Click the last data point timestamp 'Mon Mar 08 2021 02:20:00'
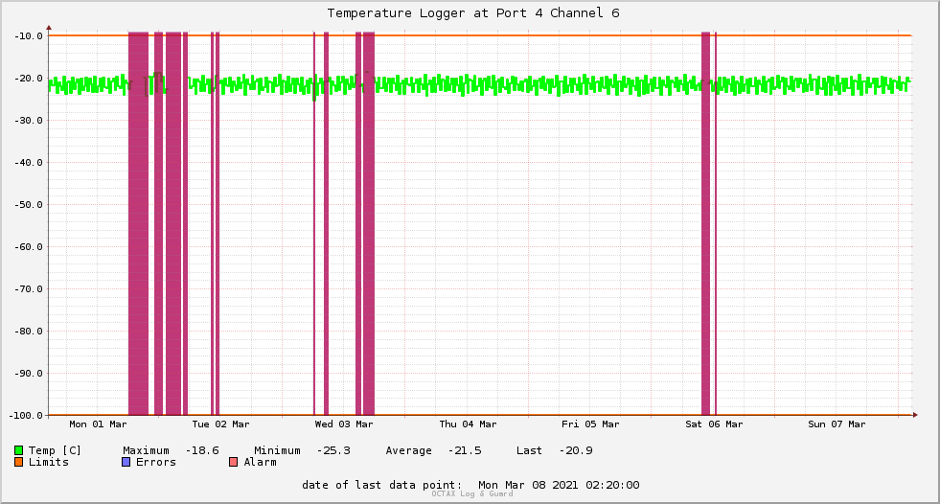940x504 pixels. (x=559, y=485)
